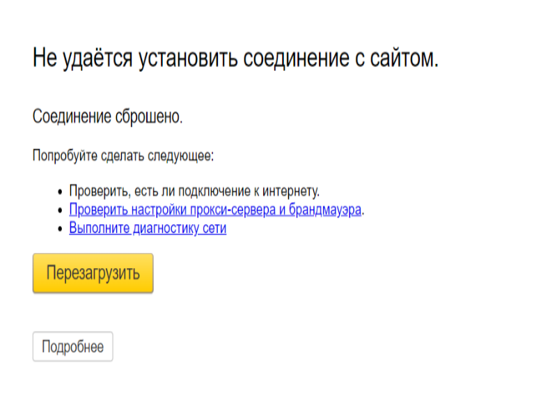Click the bullet before the internet connection item
This screenshot has height=402, width=557.
coord(59,192)
